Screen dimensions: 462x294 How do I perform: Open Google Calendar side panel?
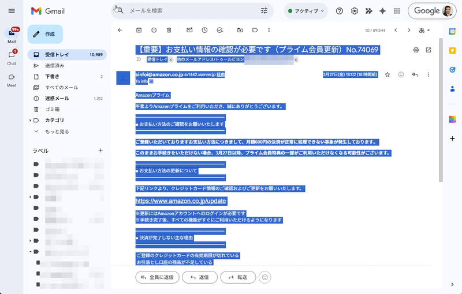click(x=452, y=31)
